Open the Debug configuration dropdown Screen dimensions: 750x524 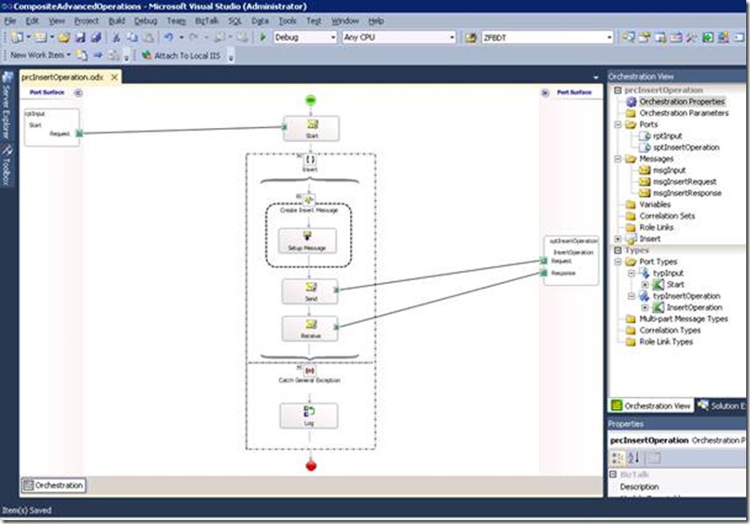[x=333, y=37]
